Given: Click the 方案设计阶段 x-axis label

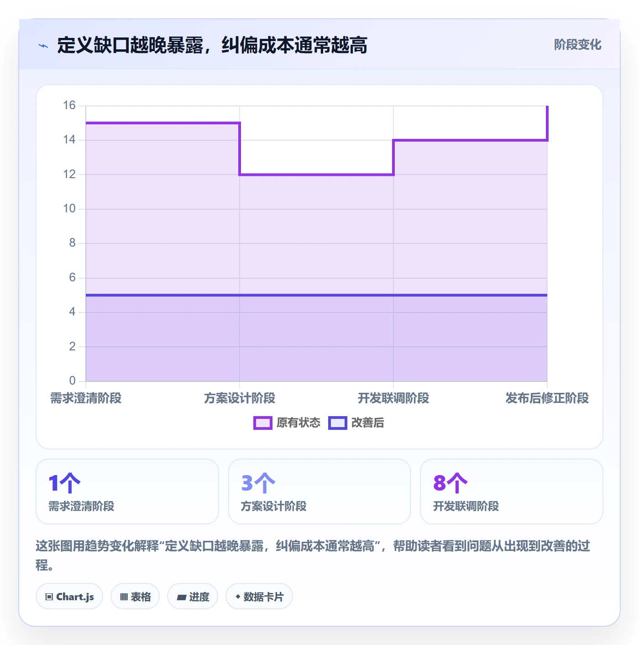Looking at the screenshot, I should coord(240,398).
